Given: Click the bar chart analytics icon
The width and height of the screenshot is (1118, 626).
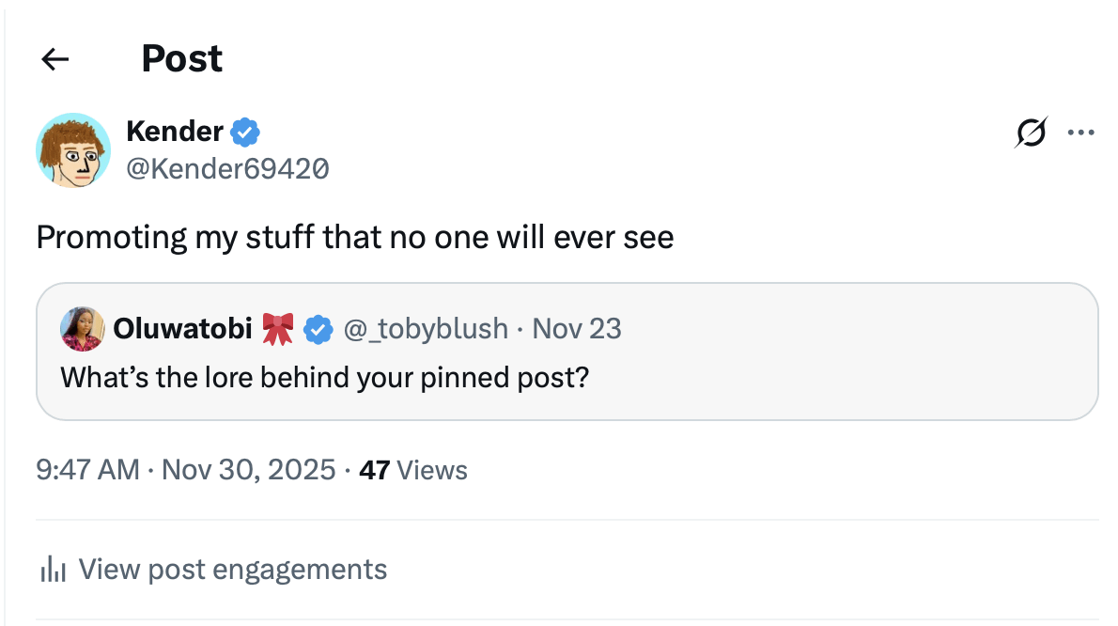Looking at the screenshot, I should [x=53, y=570].
